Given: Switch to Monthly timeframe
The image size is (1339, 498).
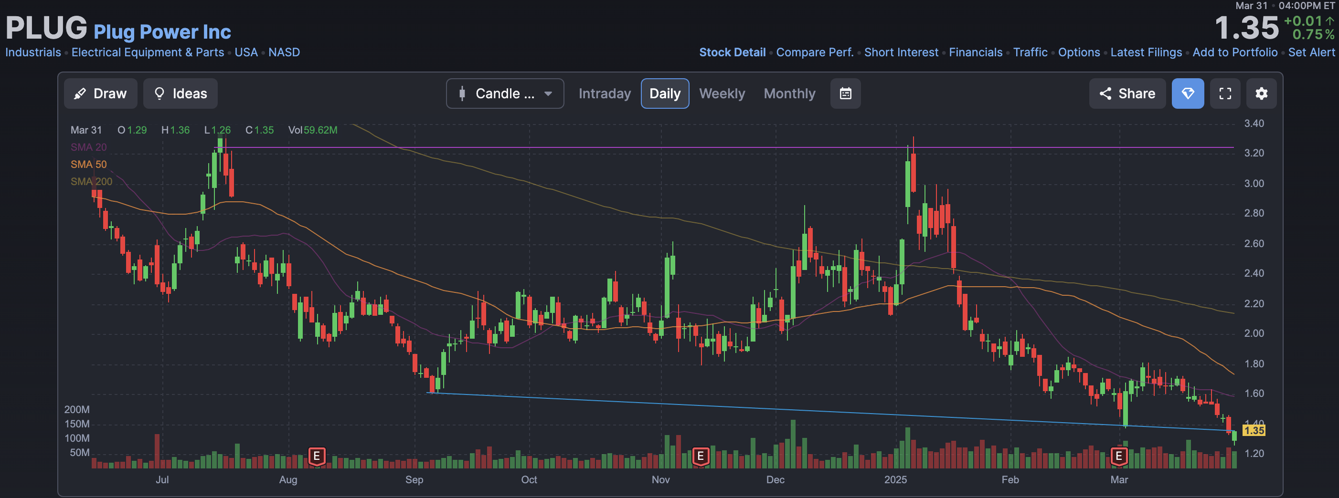Looking at the screenshot, I should 789,93.
